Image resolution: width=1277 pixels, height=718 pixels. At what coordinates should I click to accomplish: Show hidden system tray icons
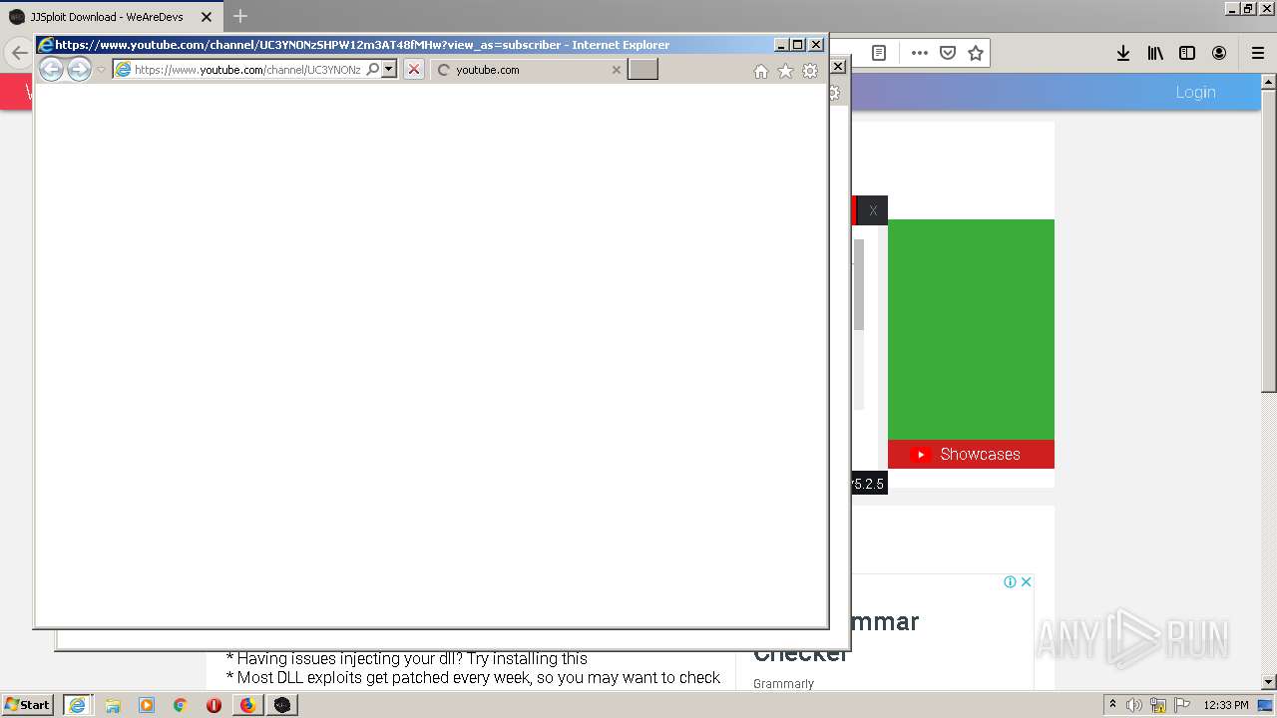pos(1112,704)
